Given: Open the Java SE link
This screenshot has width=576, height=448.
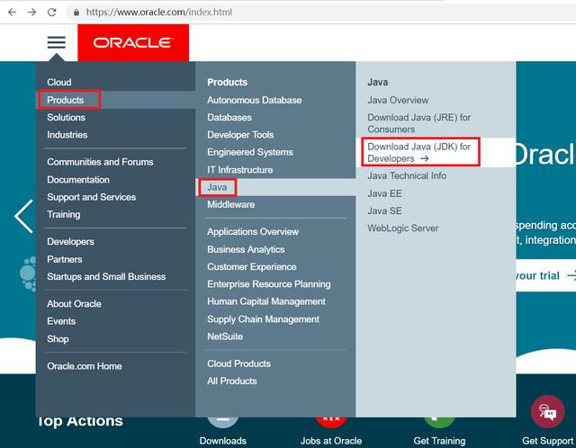Looking at the screenshot, I should click(x=384, y=211).
